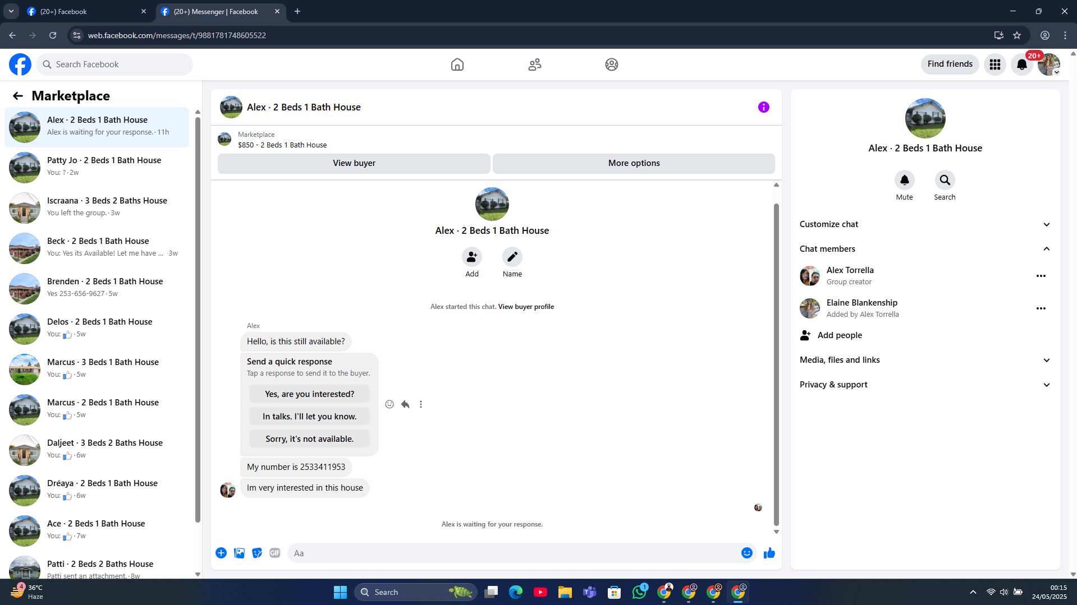
Task: Click Alex Torrella chat member name
Action: click(x=850, y=270)
